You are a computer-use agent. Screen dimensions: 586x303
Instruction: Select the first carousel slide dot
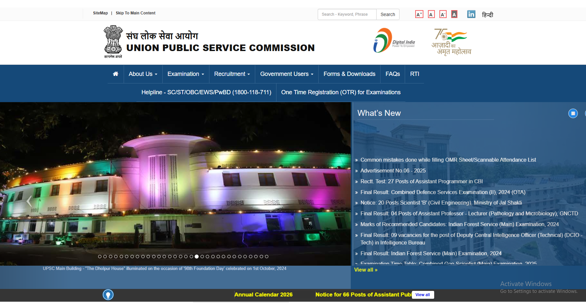(100, 257)
